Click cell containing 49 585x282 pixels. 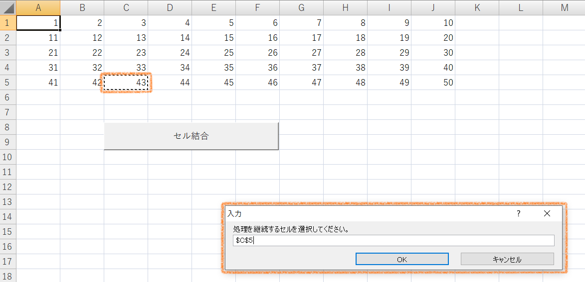point(389,82)
